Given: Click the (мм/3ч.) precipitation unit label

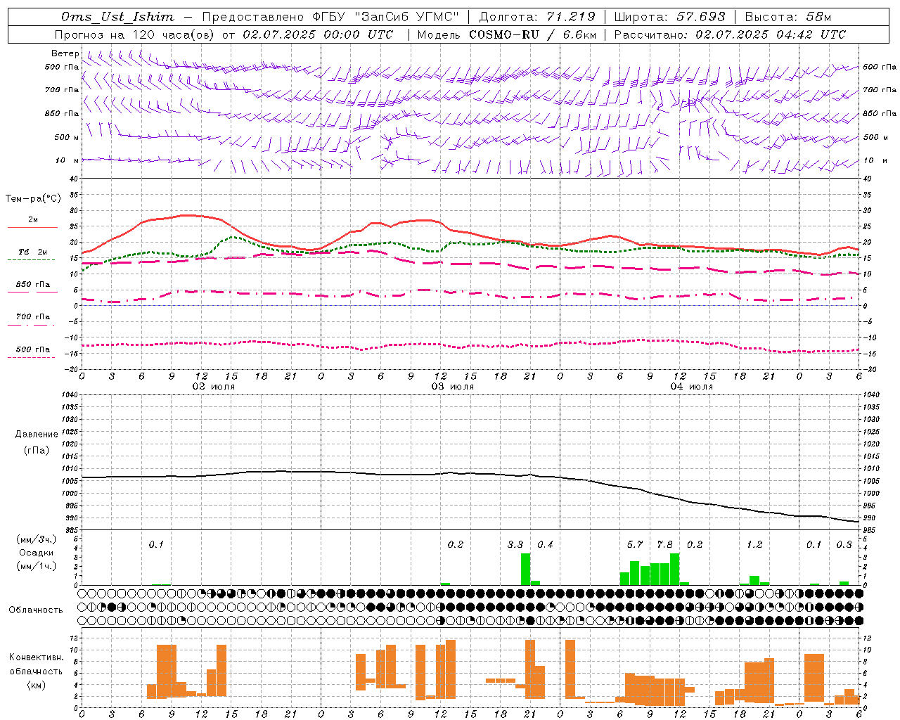Looking at the screenshot, I should tap(37, 539).
